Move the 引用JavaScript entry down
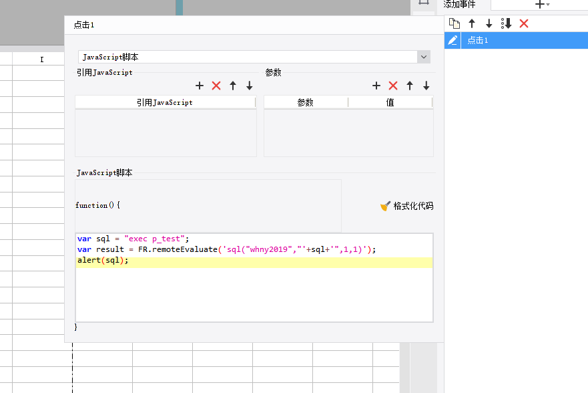 click(250, 86)
